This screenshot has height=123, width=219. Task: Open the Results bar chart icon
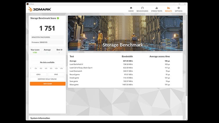point(169,8)
